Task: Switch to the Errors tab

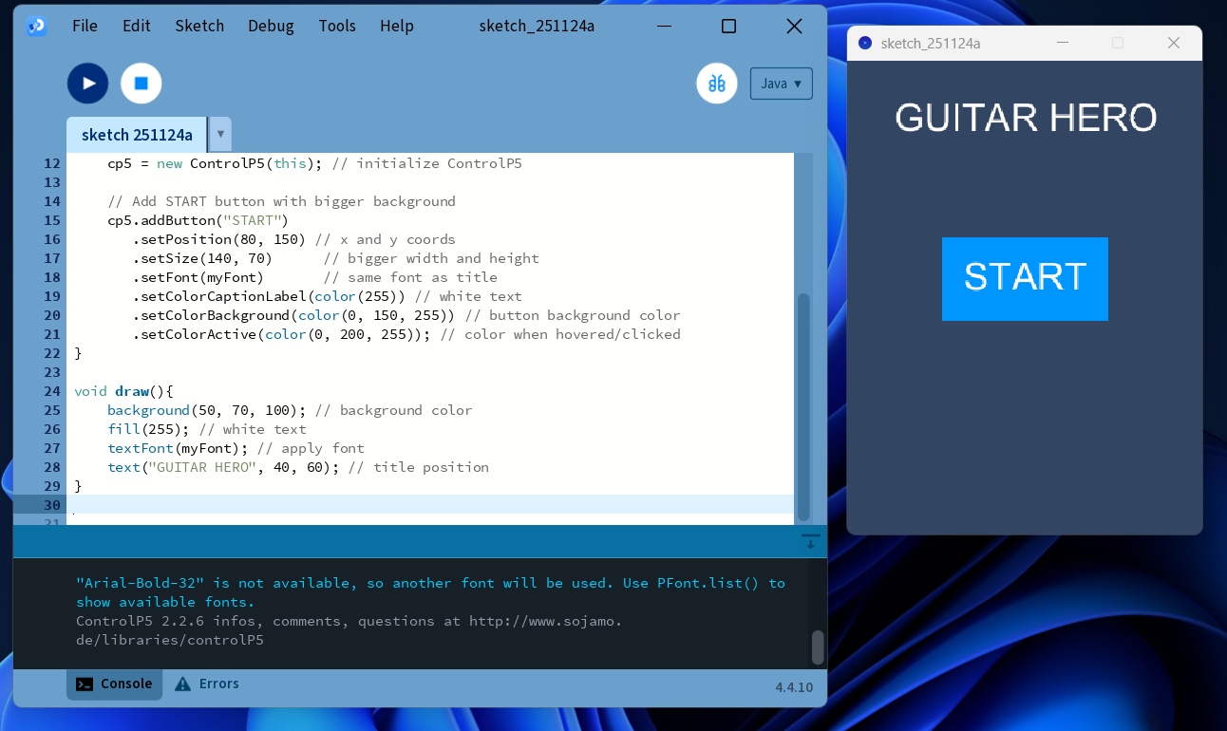Action: click(220, 684)
